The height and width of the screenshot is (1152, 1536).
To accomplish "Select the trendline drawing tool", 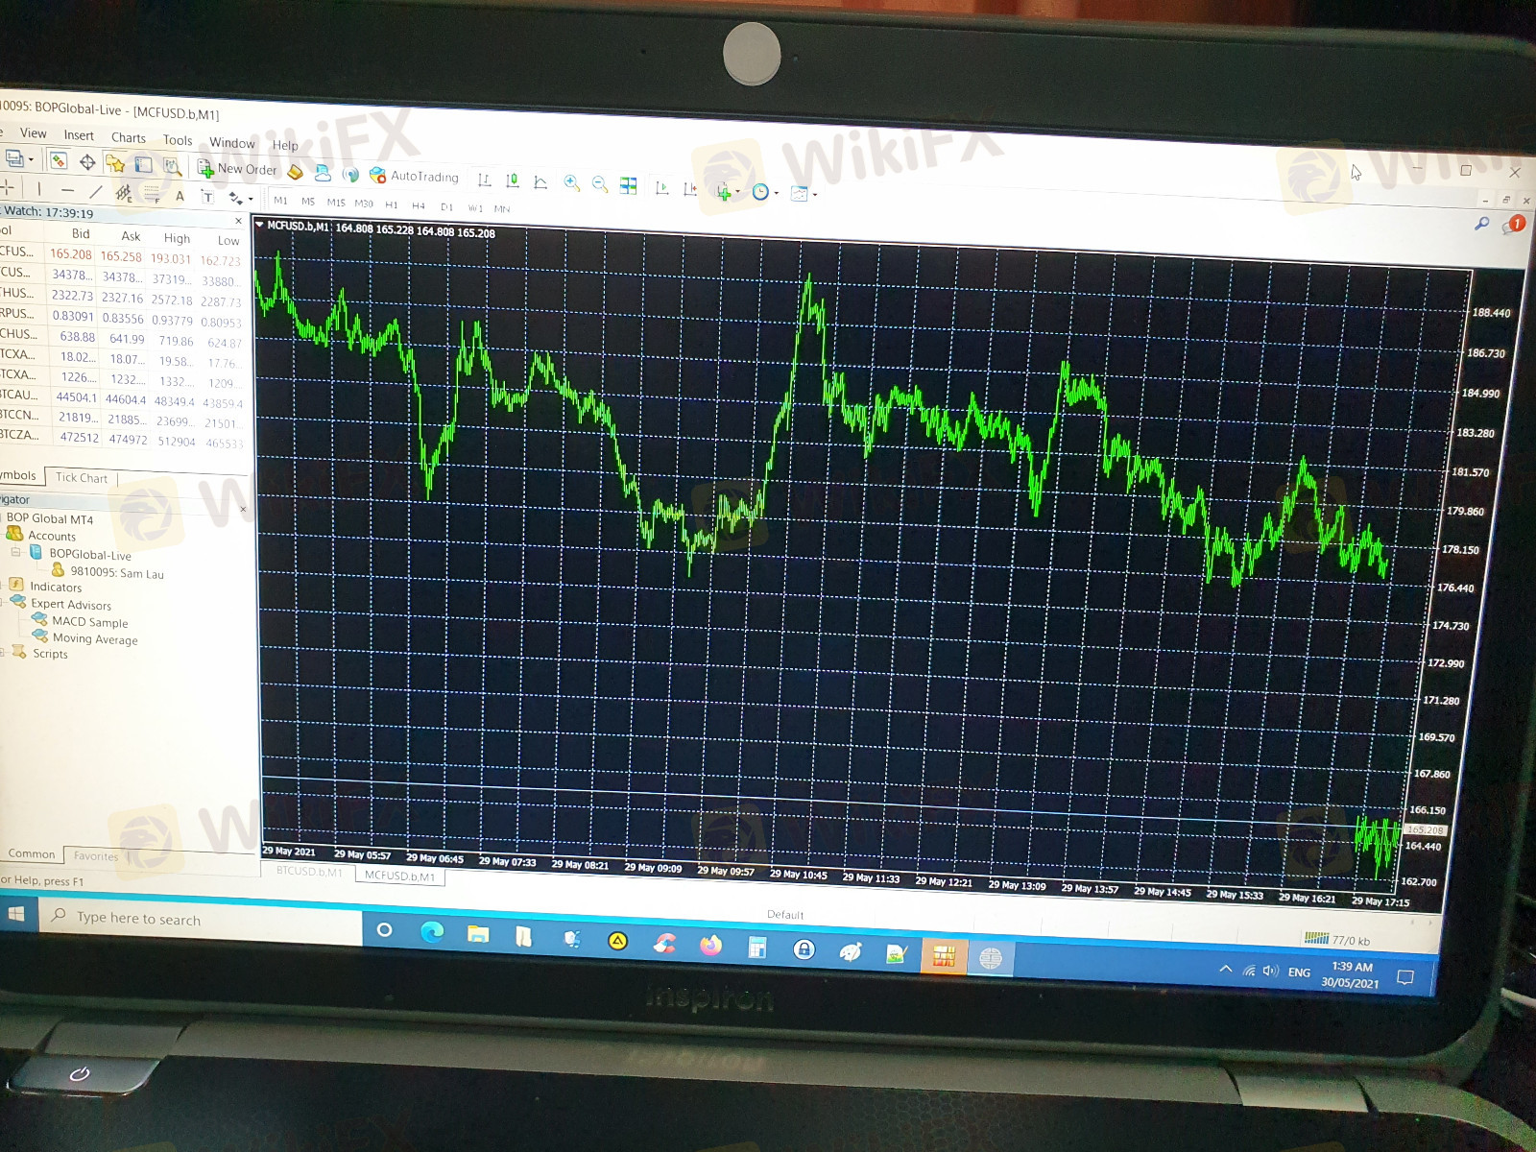I will [95, 191].
